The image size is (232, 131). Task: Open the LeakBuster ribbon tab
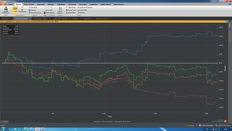click(93, 4)
